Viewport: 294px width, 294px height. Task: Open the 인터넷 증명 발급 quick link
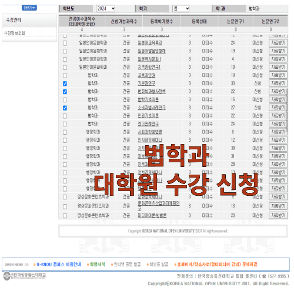point(127,265)
